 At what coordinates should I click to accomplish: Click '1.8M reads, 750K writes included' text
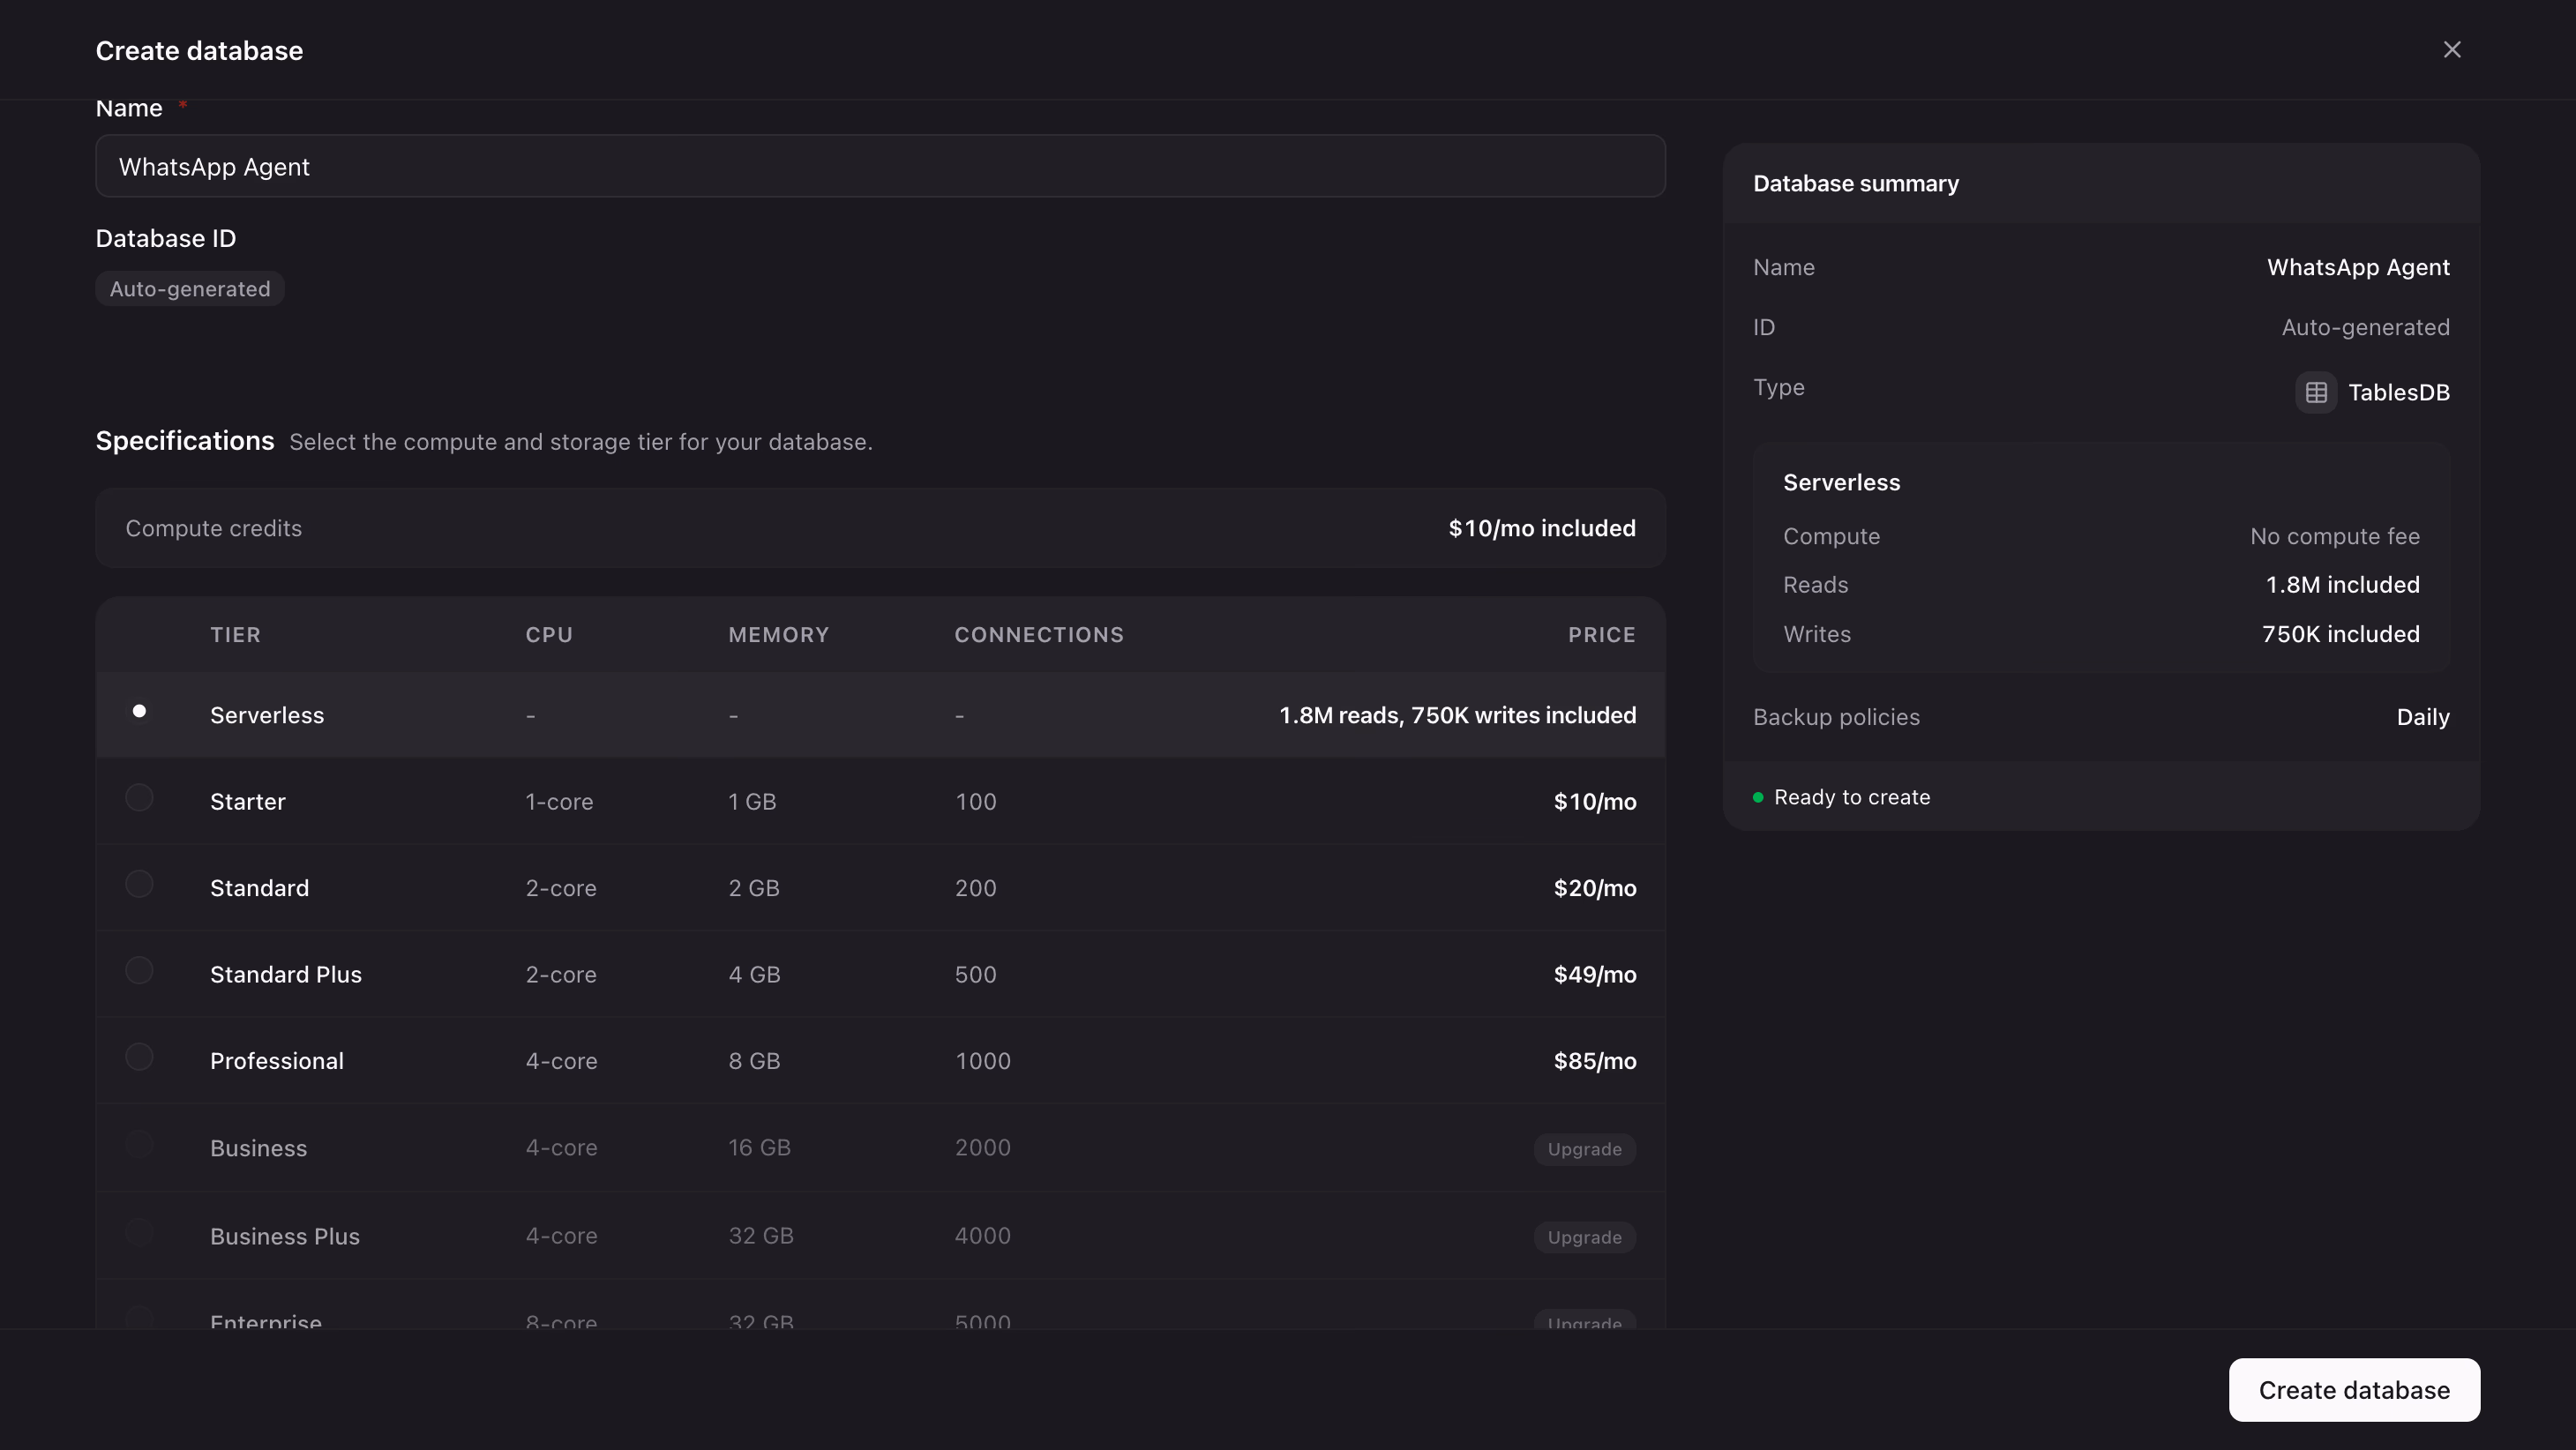click(1458, 715)
